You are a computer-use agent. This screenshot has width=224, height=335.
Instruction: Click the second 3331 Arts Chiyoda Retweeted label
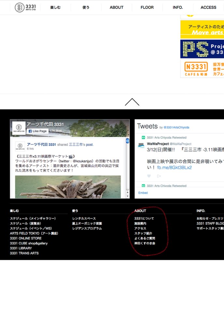pos(167,186)
